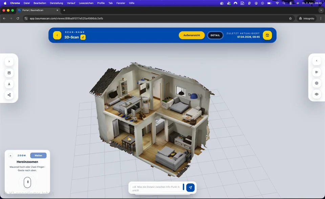Reload the page

pos(18,18)
